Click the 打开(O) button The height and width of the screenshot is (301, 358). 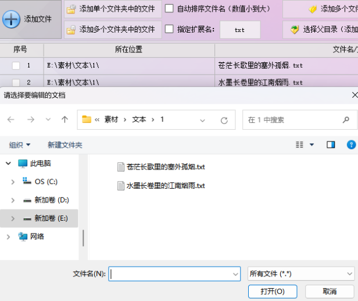(x=273, y=292)
